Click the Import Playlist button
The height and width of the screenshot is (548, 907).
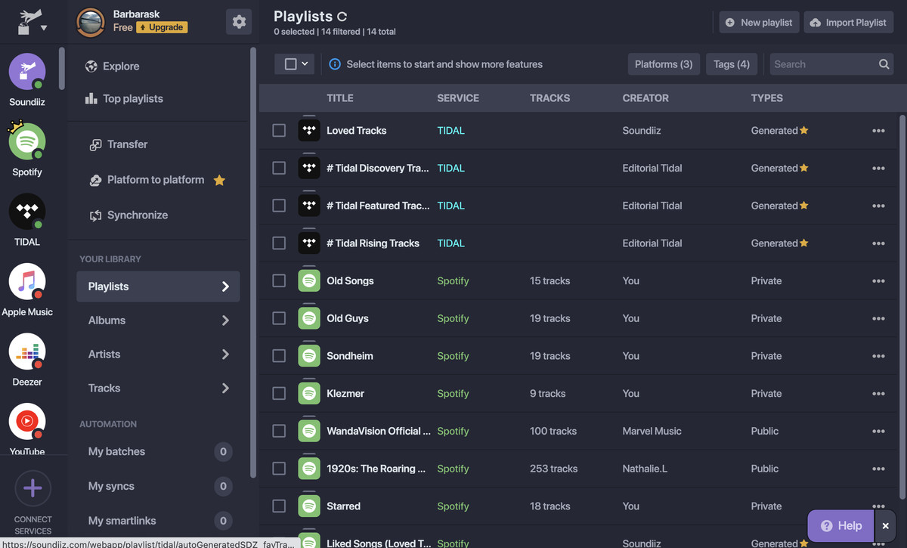tap(849, 23)
